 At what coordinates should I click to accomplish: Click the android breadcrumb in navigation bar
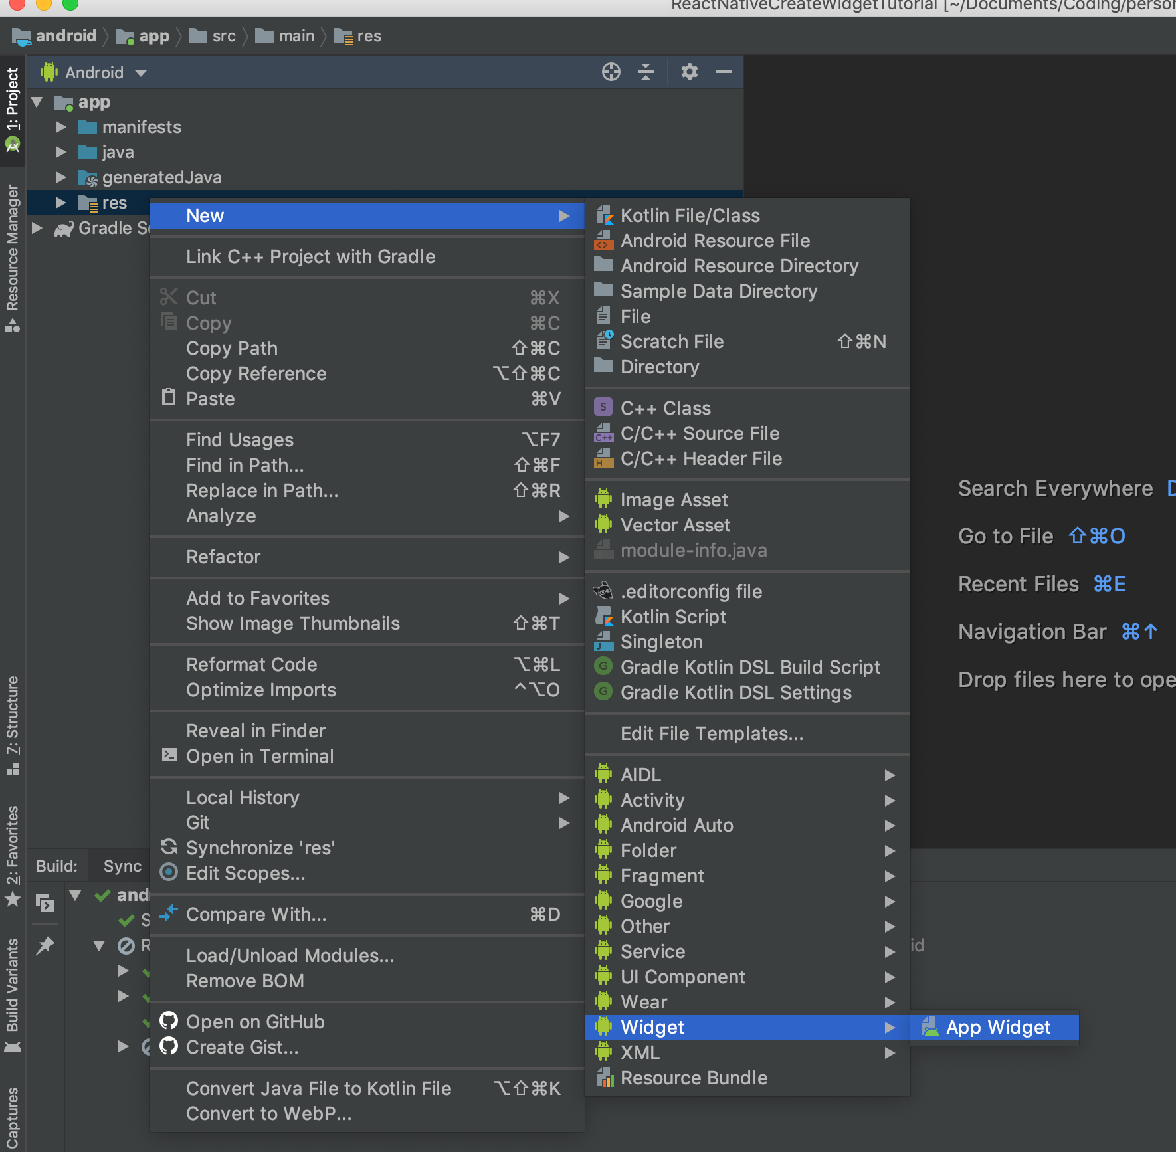tap(54, 36)
